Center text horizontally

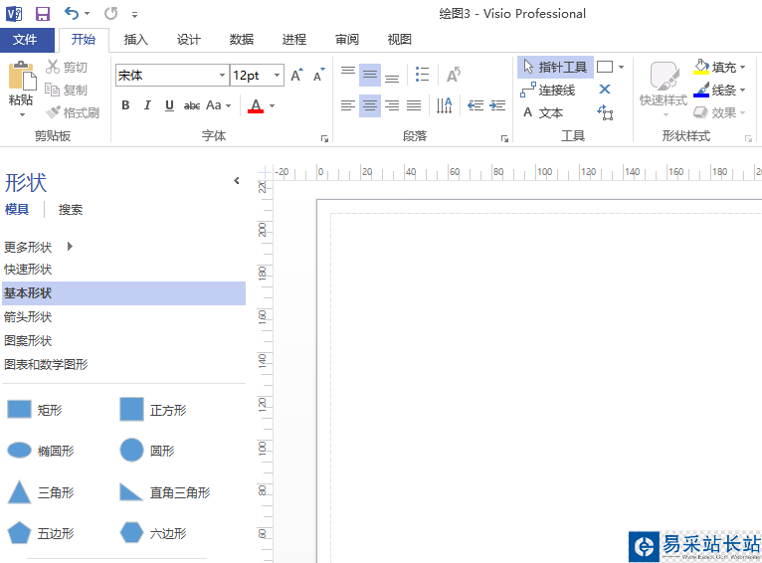tap(370, 105)
